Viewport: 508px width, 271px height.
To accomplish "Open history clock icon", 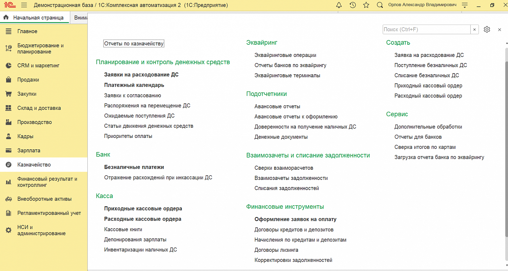I will (353, 5).
